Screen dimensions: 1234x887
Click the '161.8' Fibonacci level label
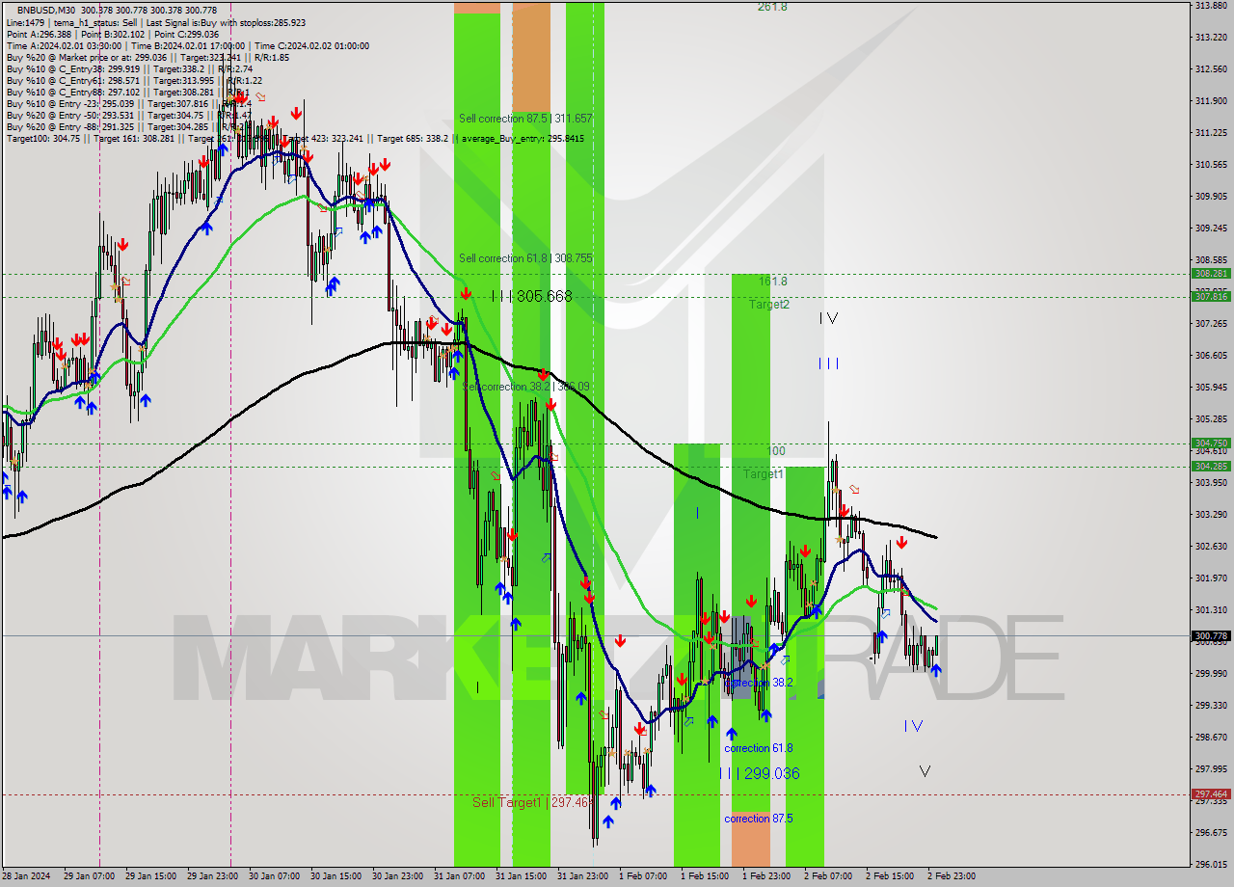click(772, 282)
